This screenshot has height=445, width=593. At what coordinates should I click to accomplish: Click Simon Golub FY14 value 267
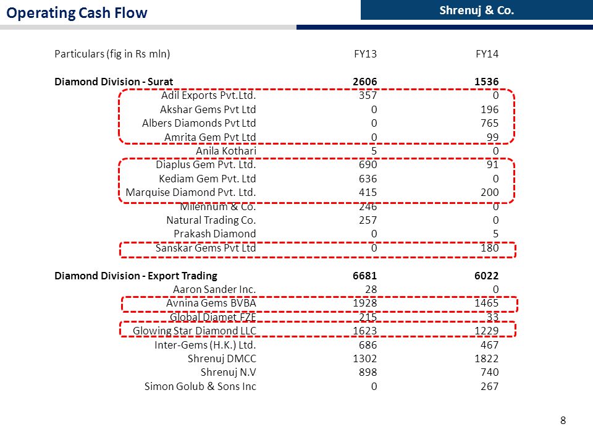tap(490, 386)
